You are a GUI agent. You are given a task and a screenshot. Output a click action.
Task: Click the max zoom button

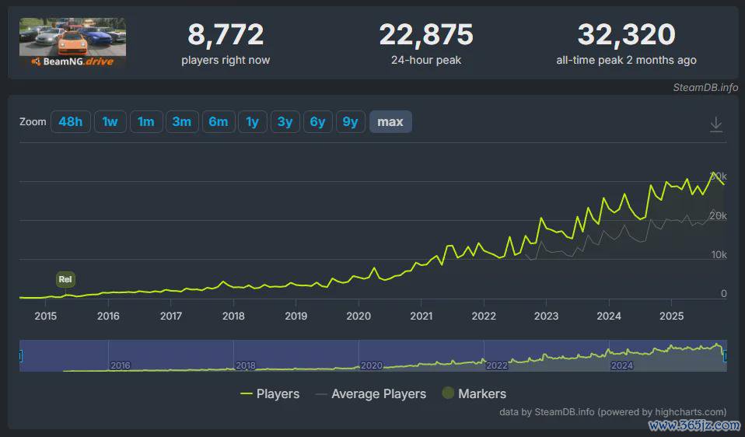390,122
